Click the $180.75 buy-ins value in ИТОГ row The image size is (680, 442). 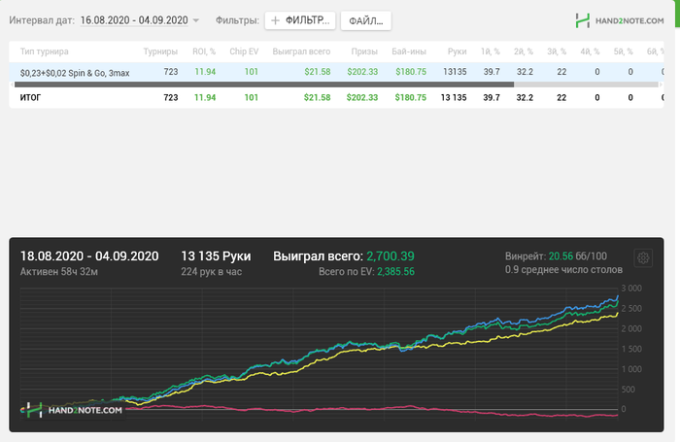(x=410, y=97)
